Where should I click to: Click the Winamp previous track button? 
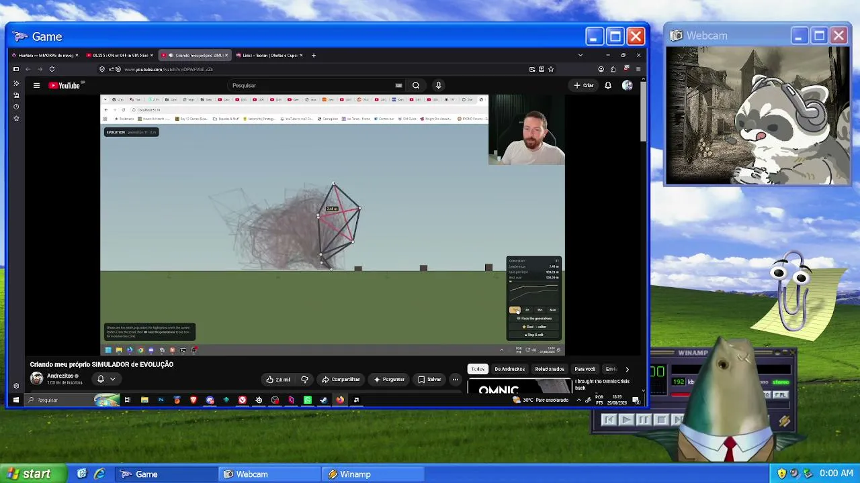(609, 420)
